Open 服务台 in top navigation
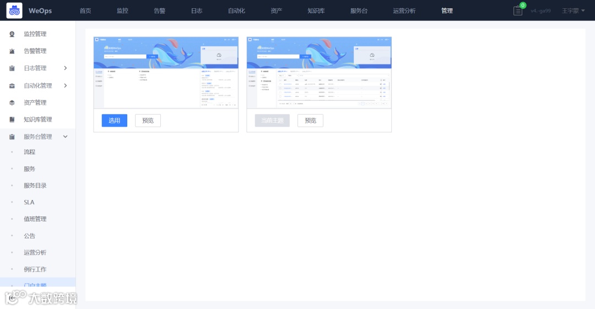The width and height of the screenshot is (595, 309). tap(359, 10)
